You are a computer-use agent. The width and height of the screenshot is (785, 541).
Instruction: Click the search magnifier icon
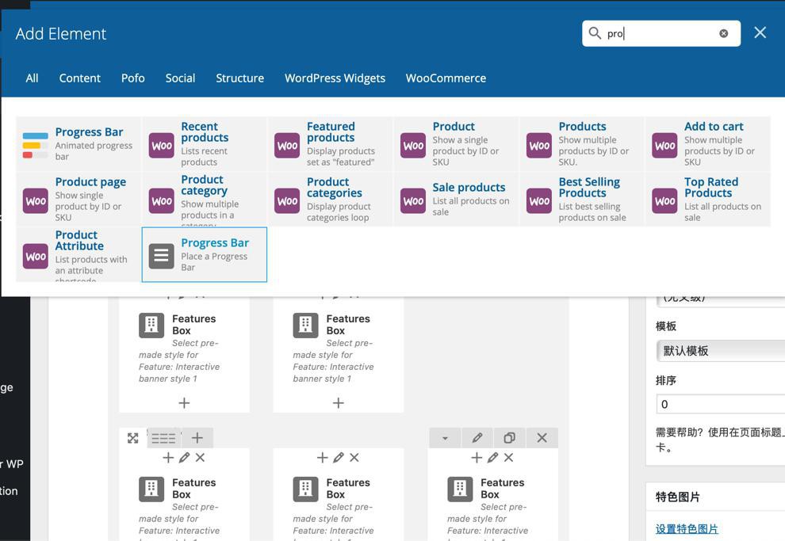(x=594, y=33)
